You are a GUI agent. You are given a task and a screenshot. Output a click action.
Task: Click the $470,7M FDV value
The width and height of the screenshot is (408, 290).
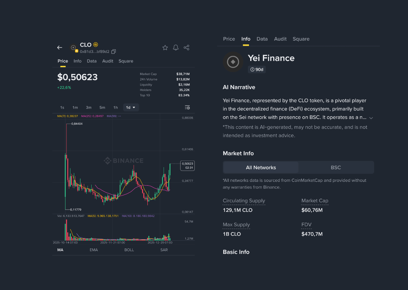[x=312, y=234]
